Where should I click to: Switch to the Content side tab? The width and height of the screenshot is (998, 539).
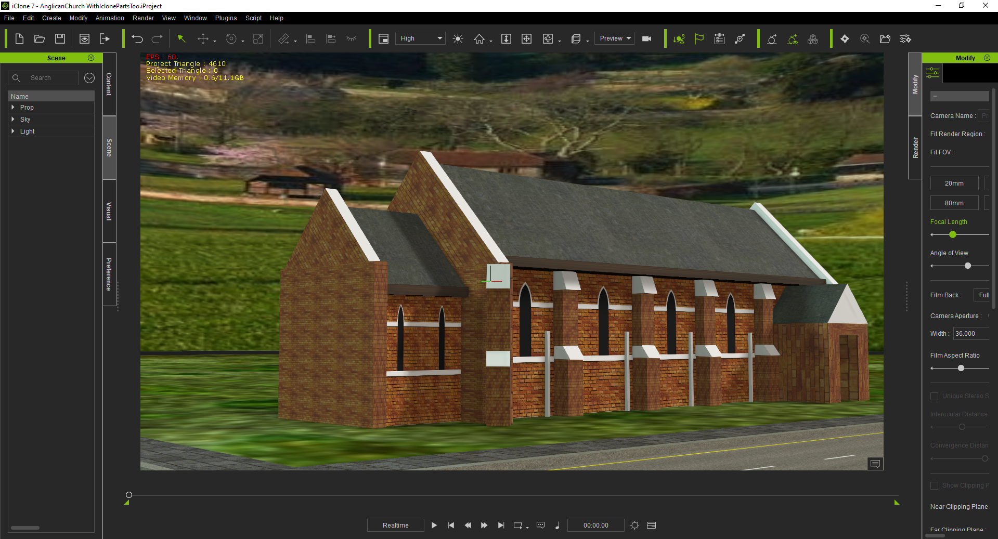click(109, 84)
